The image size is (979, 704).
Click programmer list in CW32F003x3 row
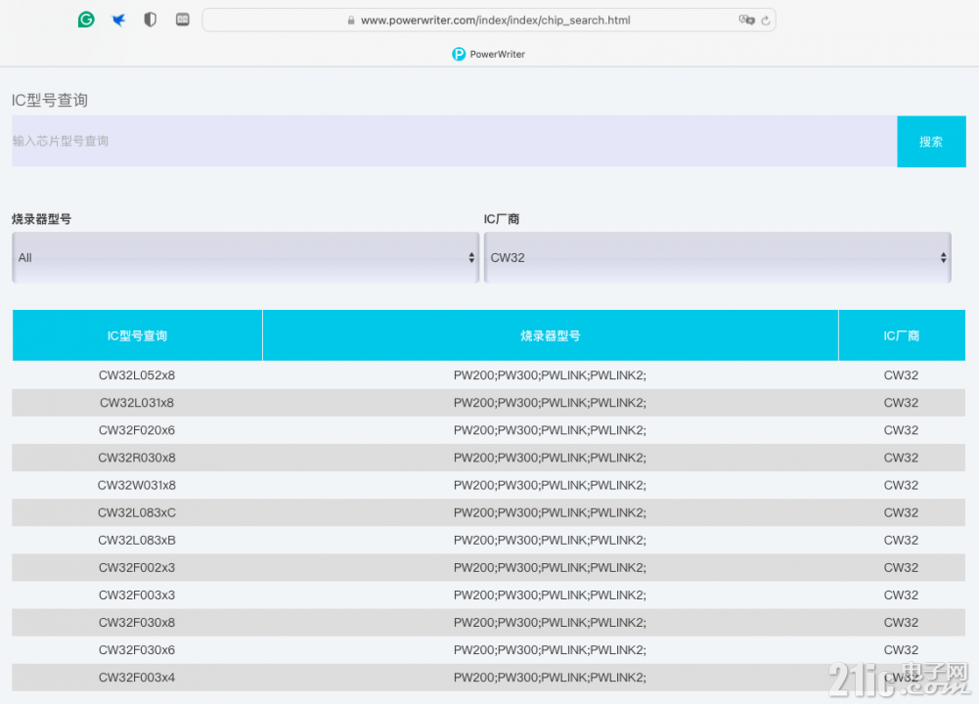[x=550, y=594]
